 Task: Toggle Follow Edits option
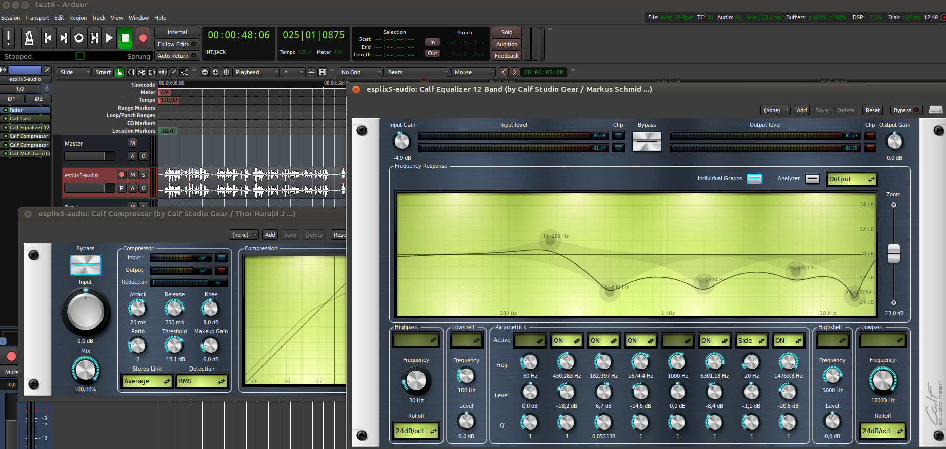(177, 44)
